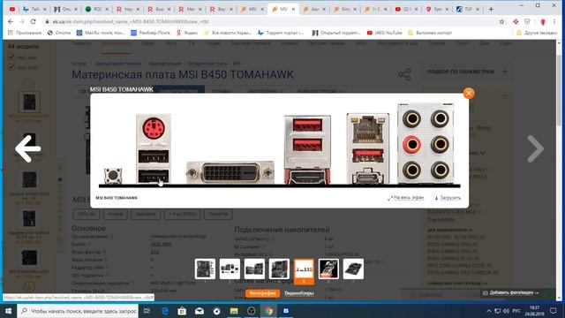Switch to the Фотографии tab
Screen dimensions: 565x318
[x=263, y=293]
